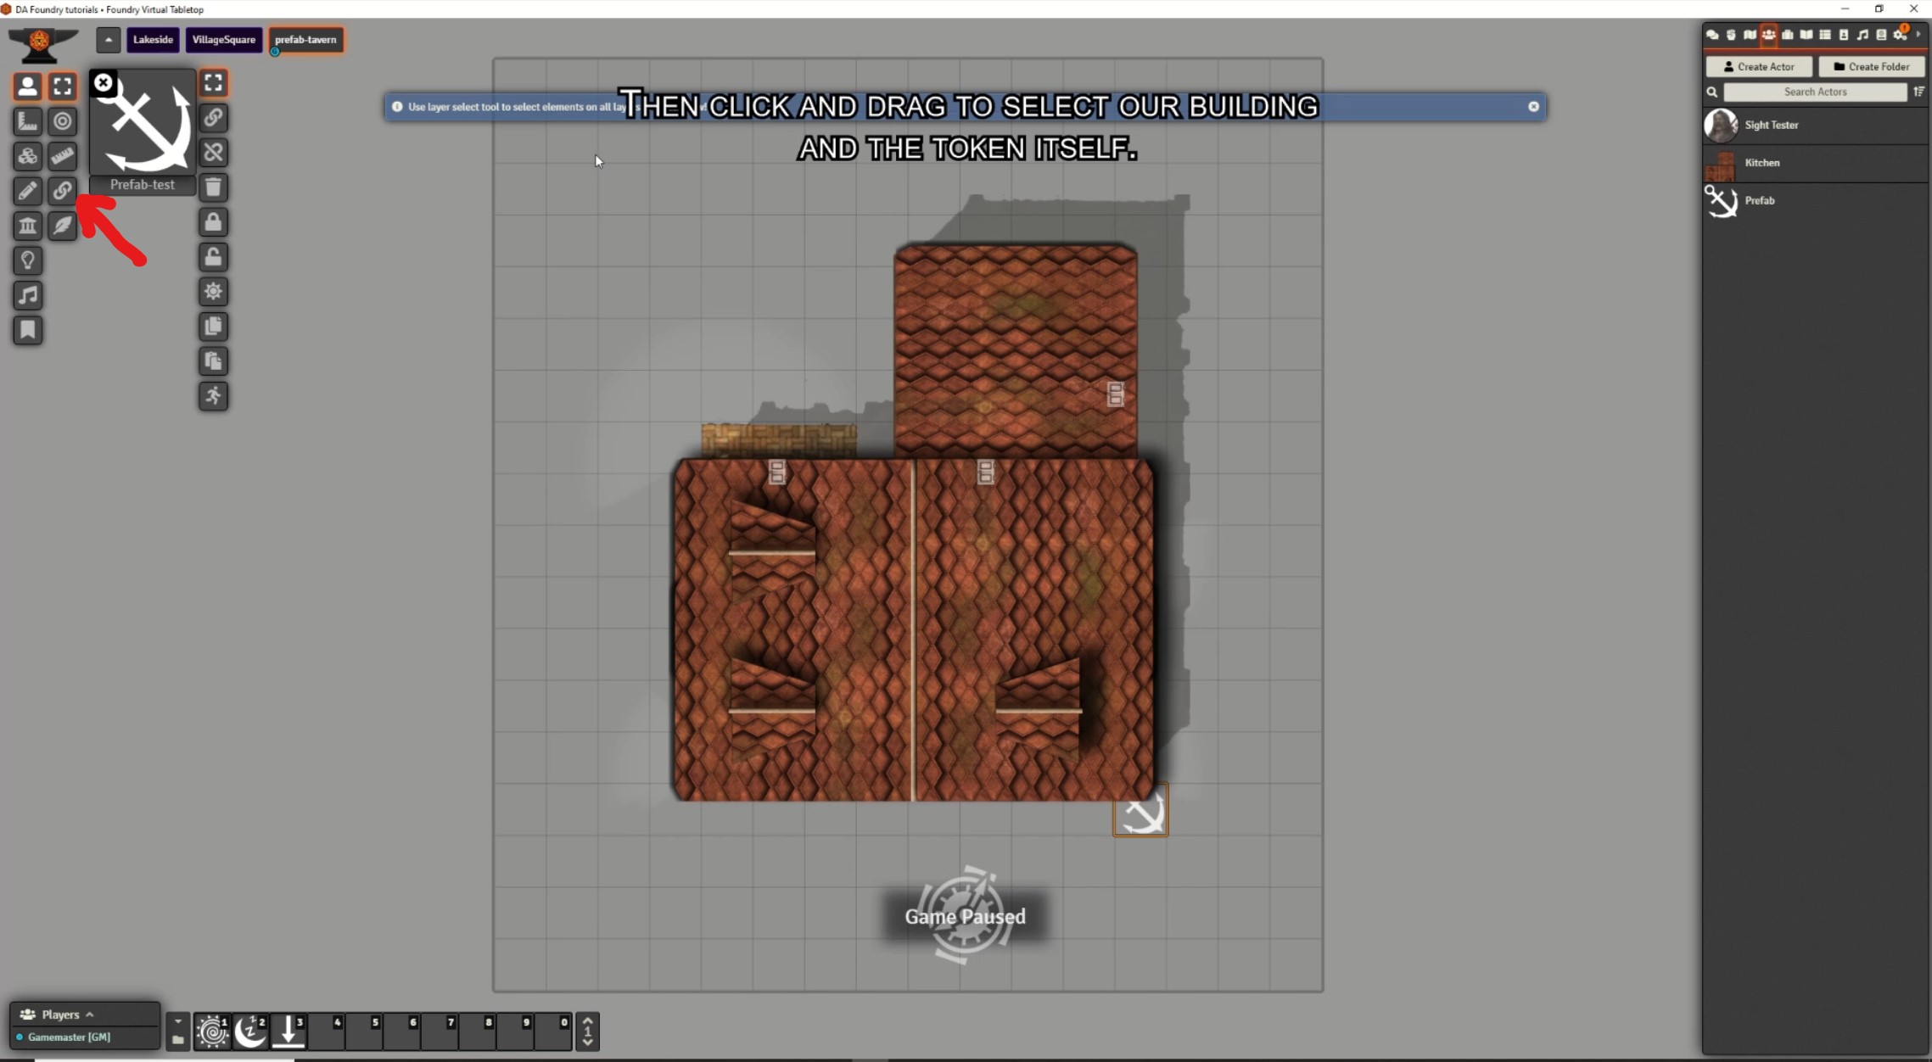The height and width of the screenshot is (1062, 1932).
Task: Click the Create Actor button
Action: [x=1758, y=66]
